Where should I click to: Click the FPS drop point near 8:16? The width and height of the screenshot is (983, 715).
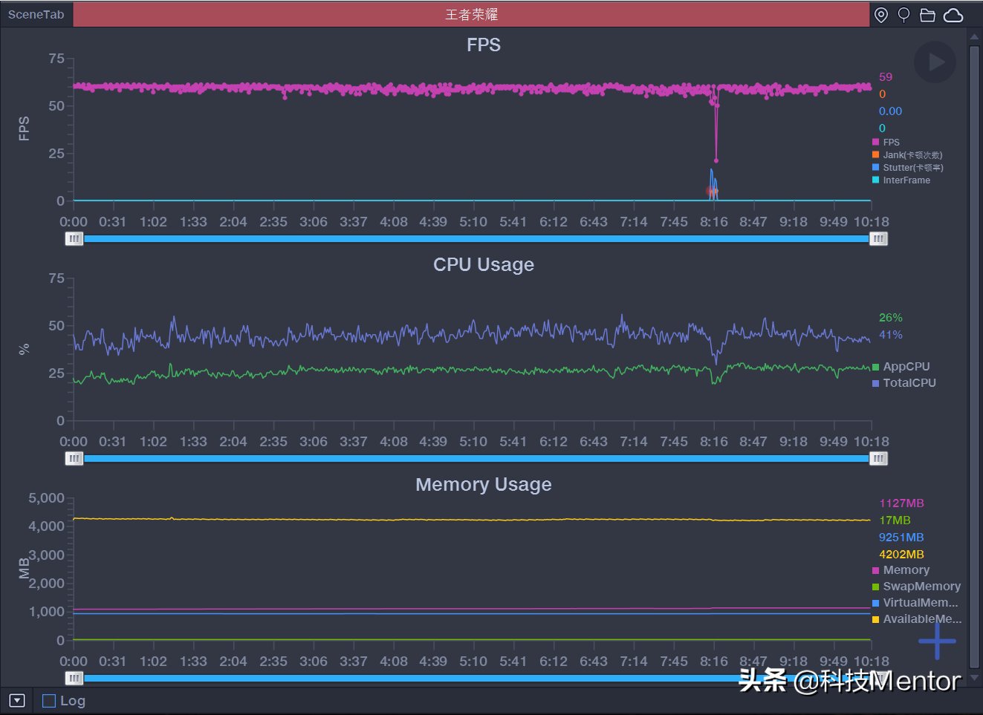716,160
